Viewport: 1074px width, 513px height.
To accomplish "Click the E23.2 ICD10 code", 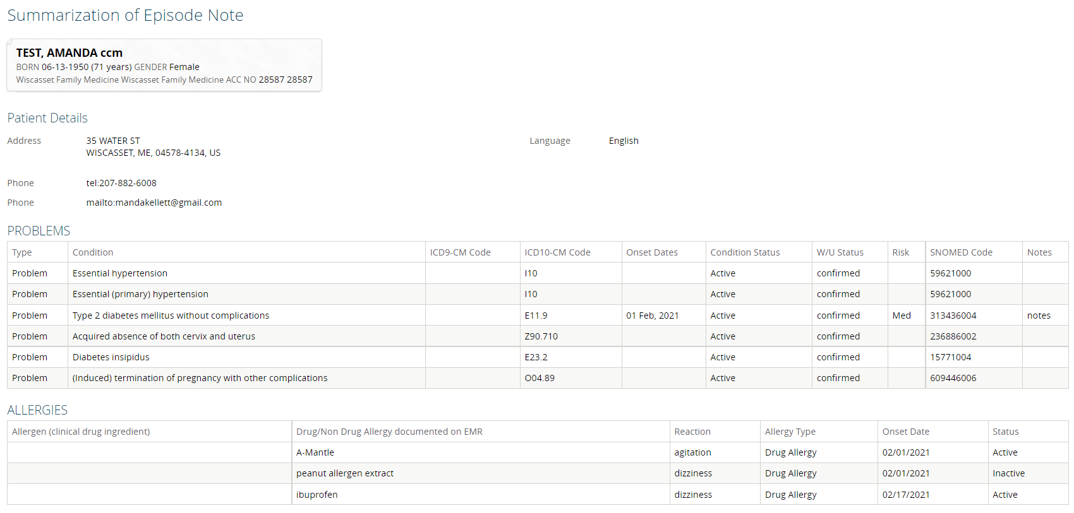I will [536, 357].
